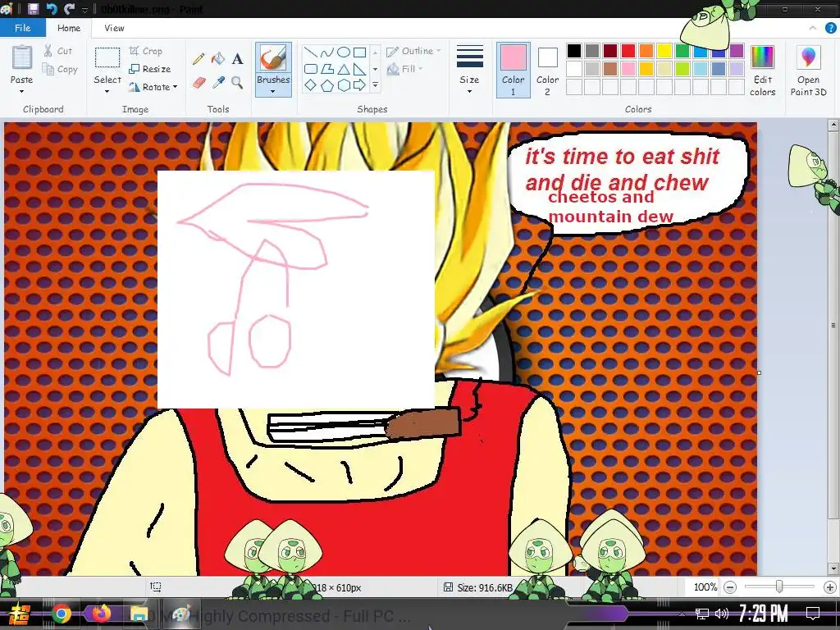
Task: Choose the Polygon shape
Action: [326, 69]
